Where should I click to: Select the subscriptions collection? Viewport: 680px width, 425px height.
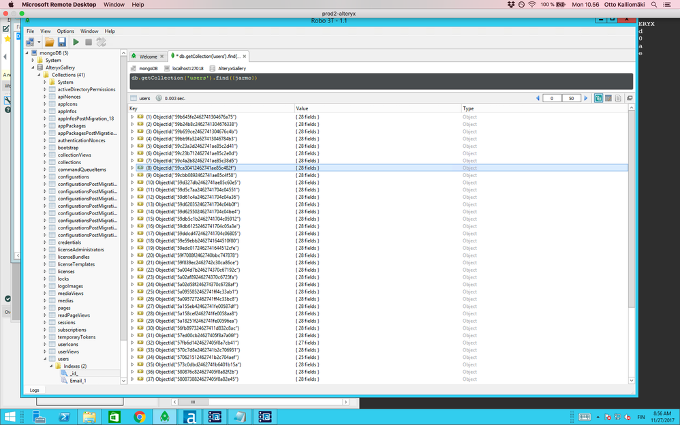point(72,330)
